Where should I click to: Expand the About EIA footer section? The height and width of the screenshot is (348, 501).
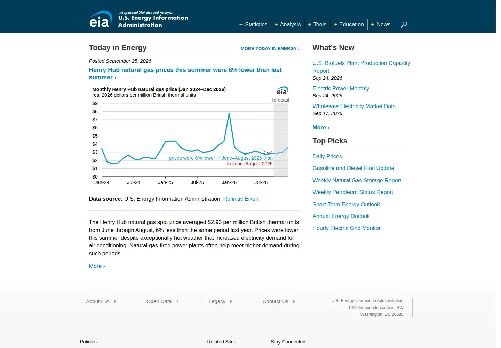[x=101, y=301]
